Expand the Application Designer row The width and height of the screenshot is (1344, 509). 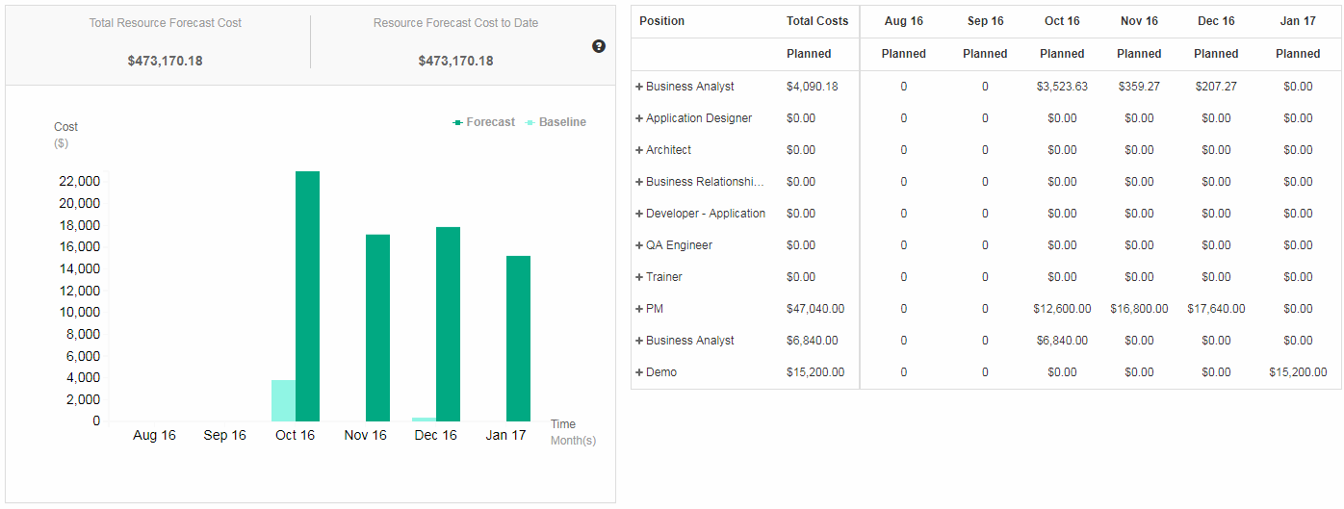(639, 118)
